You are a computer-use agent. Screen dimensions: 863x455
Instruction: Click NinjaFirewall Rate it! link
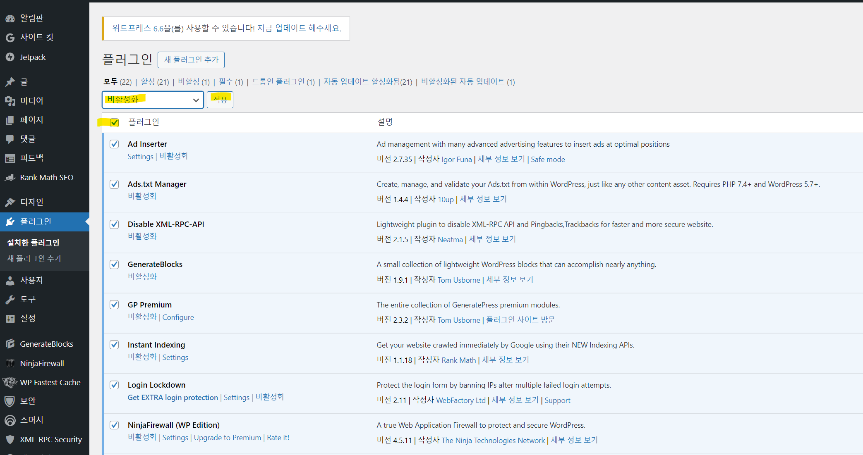(278, 438)
